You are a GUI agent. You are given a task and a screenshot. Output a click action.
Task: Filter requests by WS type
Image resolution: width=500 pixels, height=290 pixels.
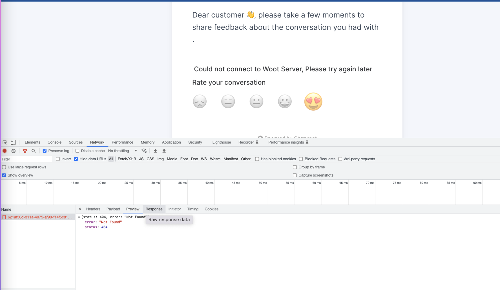point(204,159)
